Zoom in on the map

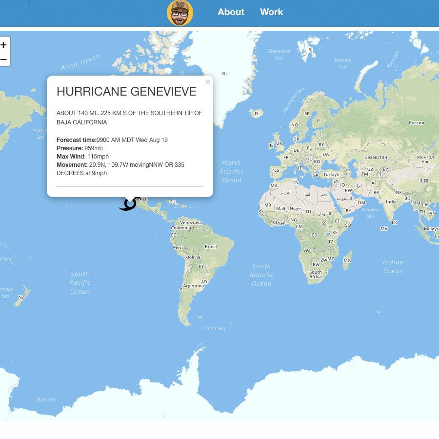click(4, 45)
